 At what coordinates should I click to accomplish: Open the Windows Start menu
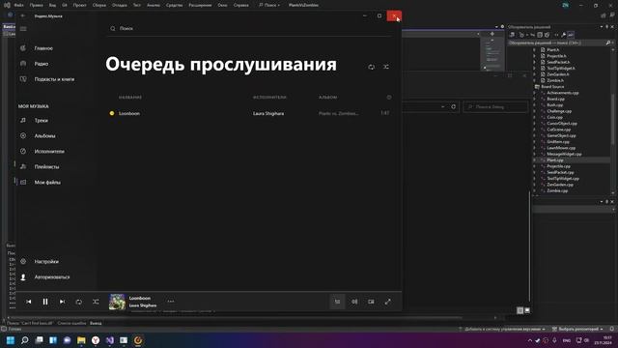[x=11, y=340]
